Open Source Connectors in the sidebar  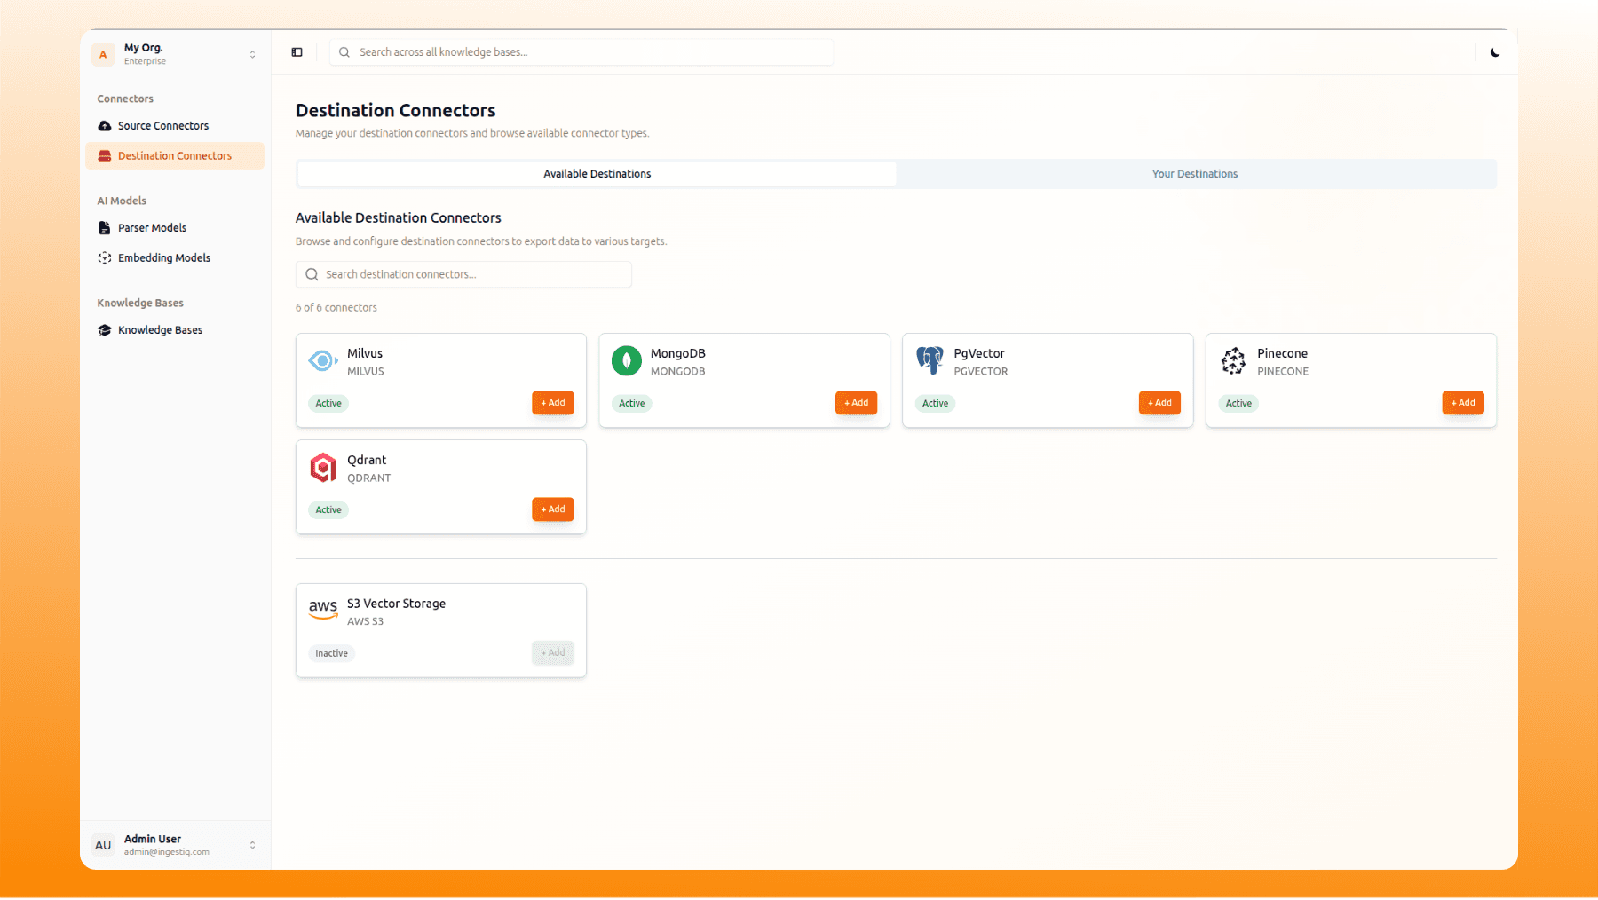coord(163,126)
